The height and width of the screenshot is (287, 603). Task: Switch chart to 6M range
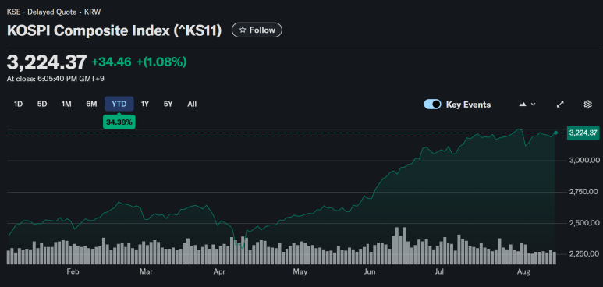click(91, 104)
